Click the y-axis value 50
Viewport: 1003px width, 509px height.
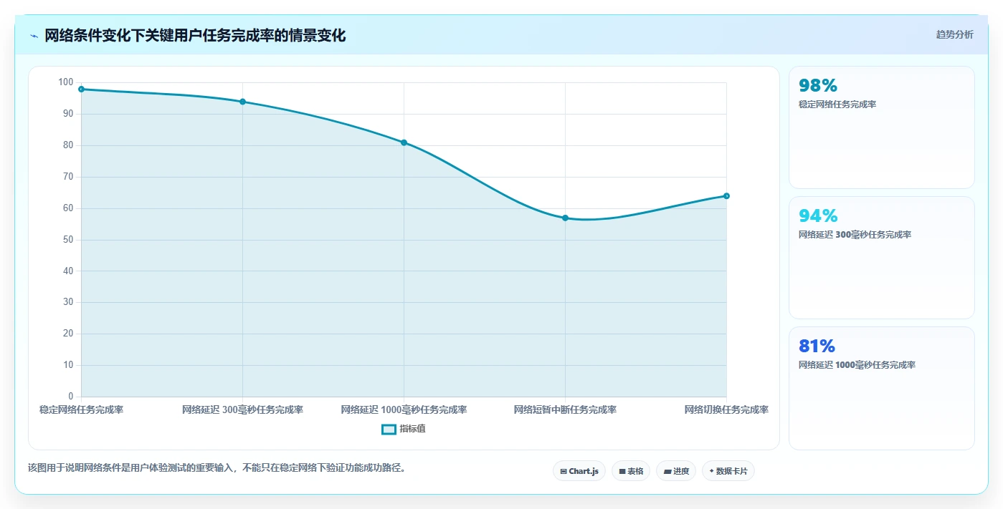click(x=68, y=240)
